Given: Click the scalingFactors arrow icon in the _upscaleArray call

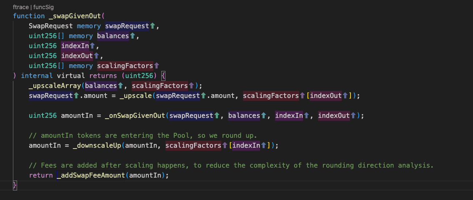Looking at the screenshot, I should [x=191, y=86].
